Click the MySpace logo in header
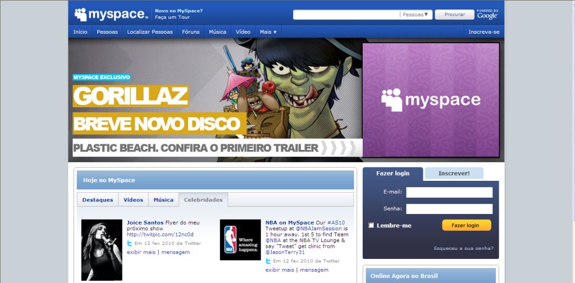 [x=111, y=14]
